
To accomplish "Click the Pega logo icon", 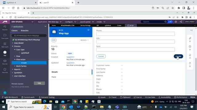I will coord(5,22).
